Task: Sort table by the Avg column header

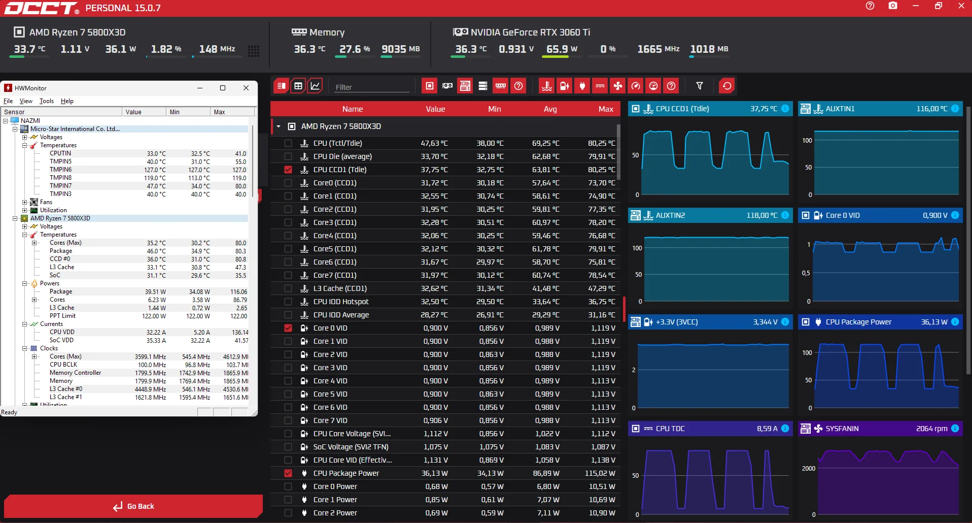Action: coord(550,109)
